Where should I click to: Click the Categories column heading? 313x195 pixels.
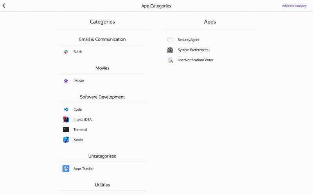coord(102,22)
